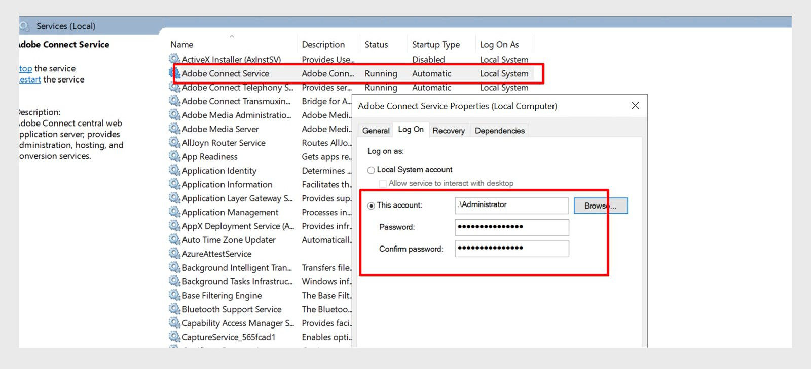Viewport: 811px width, 369px height.
Task: Click gear icon beside Application Layer Gateway
Action: pyautogui.click(x=174, y=198)
